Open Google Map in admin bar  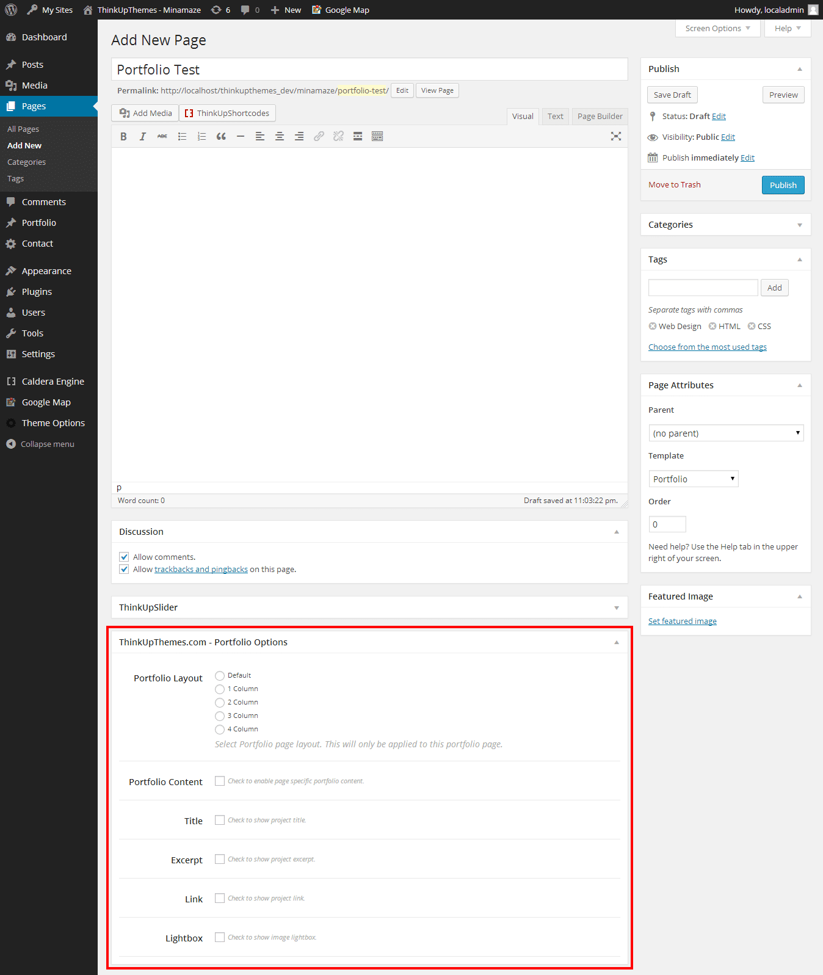pos(341,10)
